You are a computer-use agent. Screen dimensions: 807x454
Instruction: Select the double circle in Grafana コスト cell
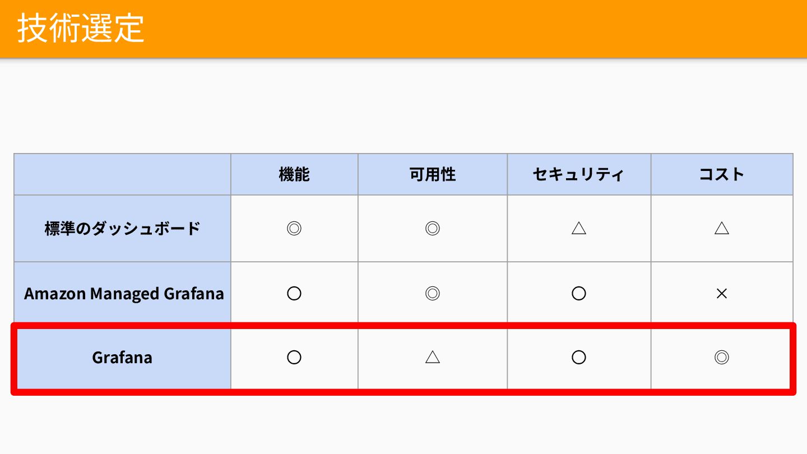pyautogui.click(x=722, y=358)
